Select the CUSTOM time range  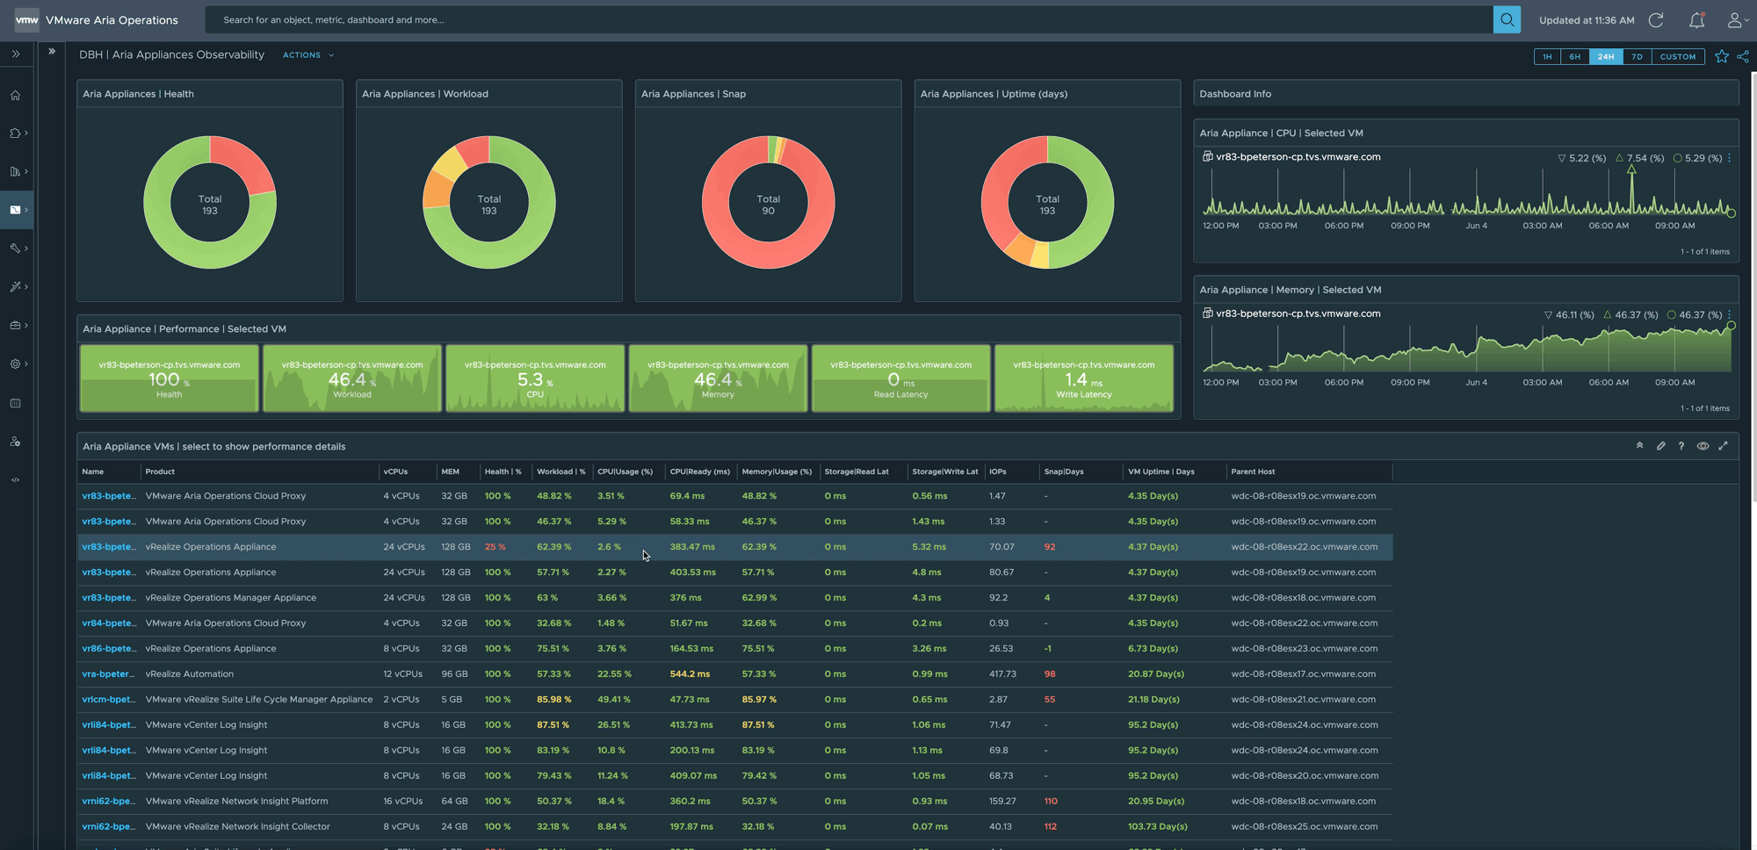tap(1678, 56)
